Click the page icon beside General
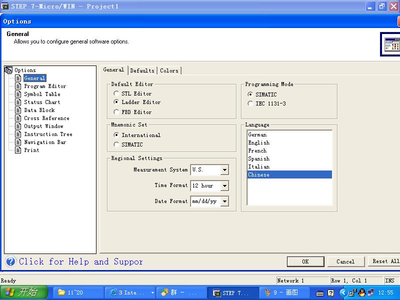 (x=18, y=78)
